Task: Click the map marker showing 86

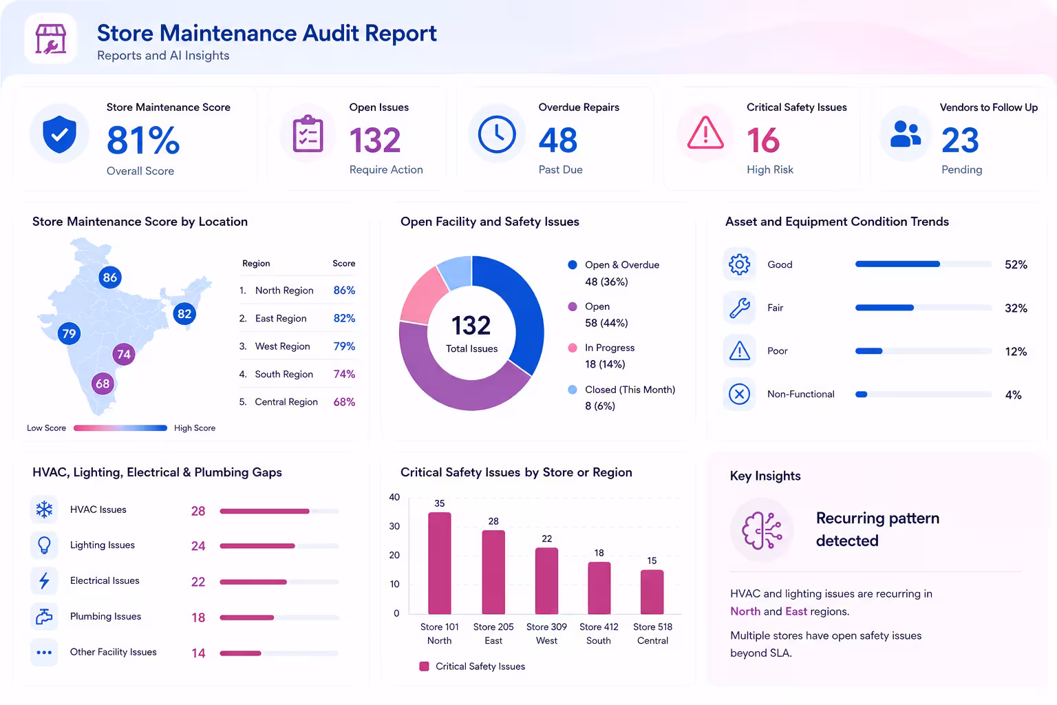Action: (x=110, y=277)
